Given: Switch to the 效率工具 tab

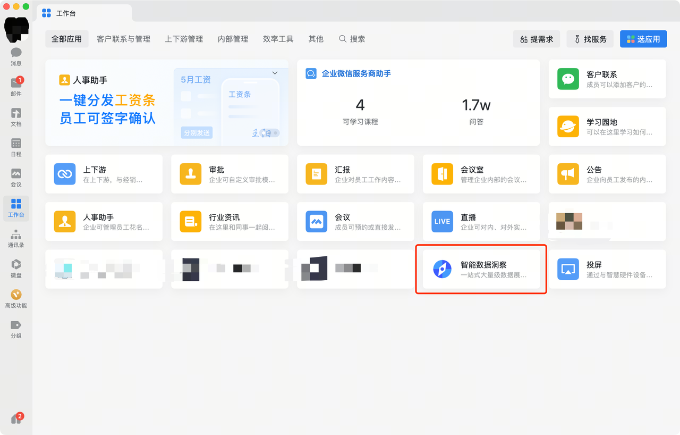Looking at the screenshot, I should [x=278, y=39].
